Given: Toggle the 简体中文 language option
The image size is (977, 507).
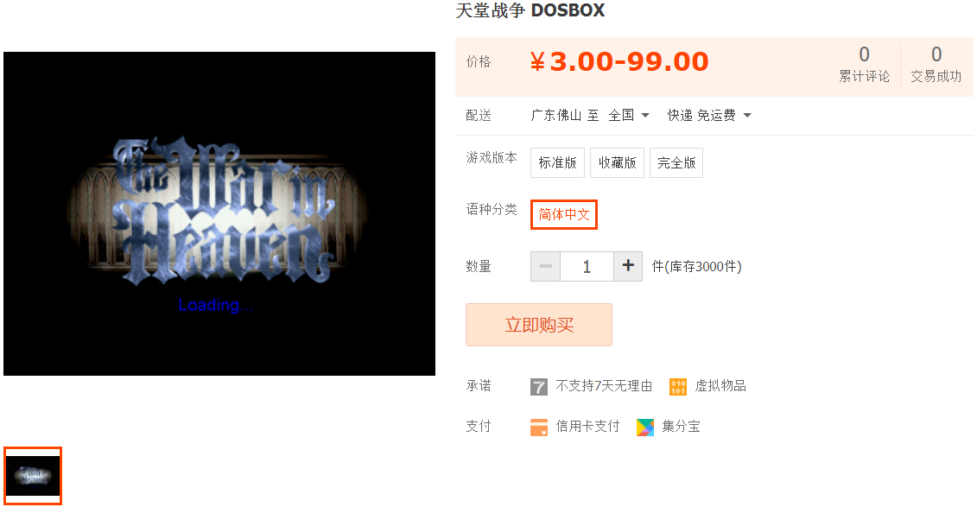Looking at the screenshot, I should [564, 214].
